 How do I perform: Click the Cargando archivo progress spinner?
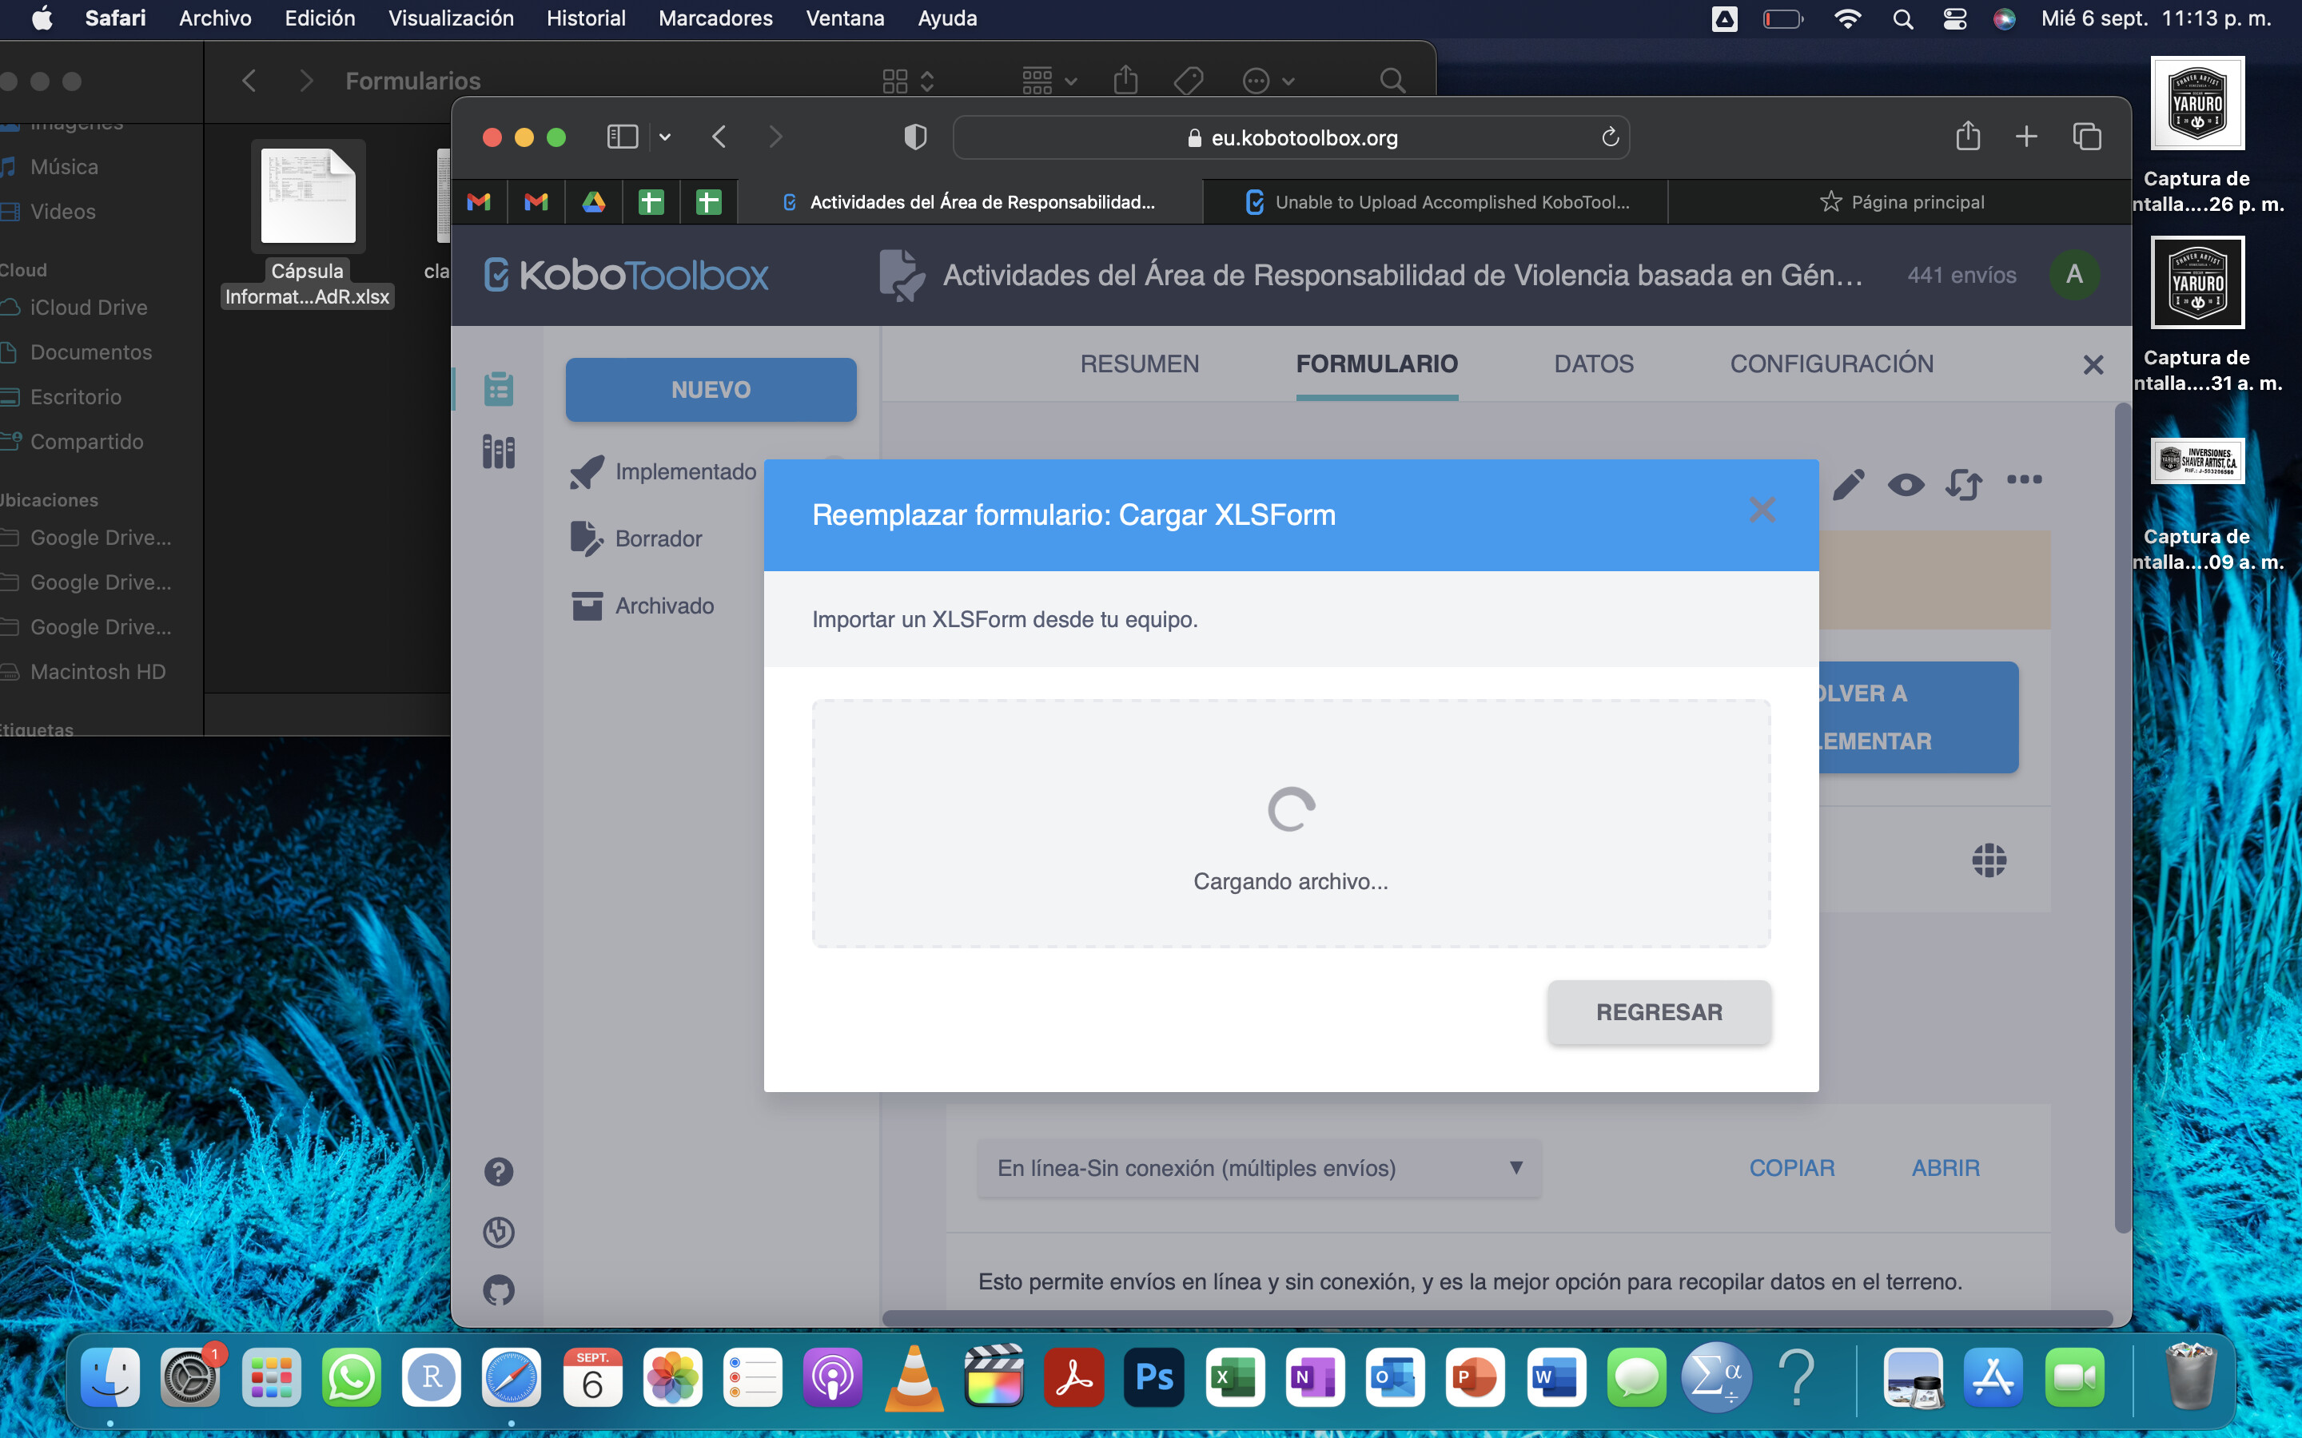pyautogui.click(x=1291, y=808)
